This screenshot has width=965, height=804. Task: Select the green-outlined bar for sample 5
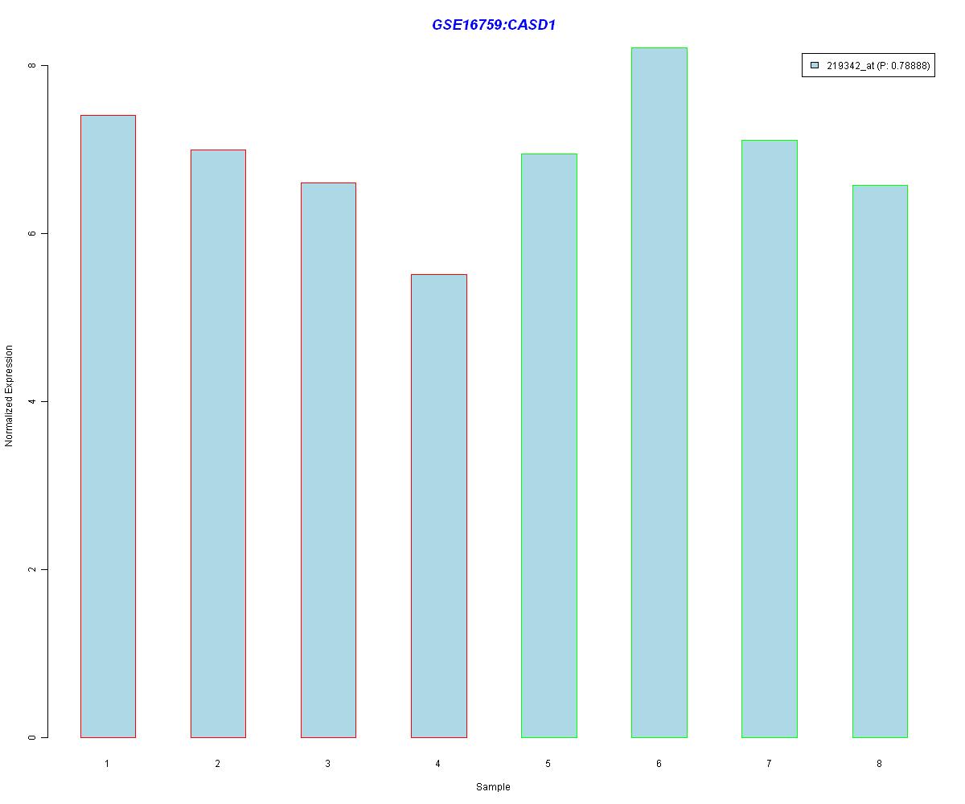(x=549, y=445)
